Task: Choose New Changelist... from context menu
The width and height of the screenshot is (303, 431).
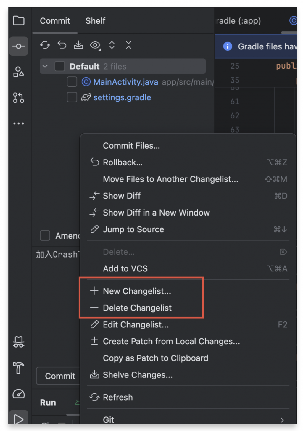Action: (137, 291)
